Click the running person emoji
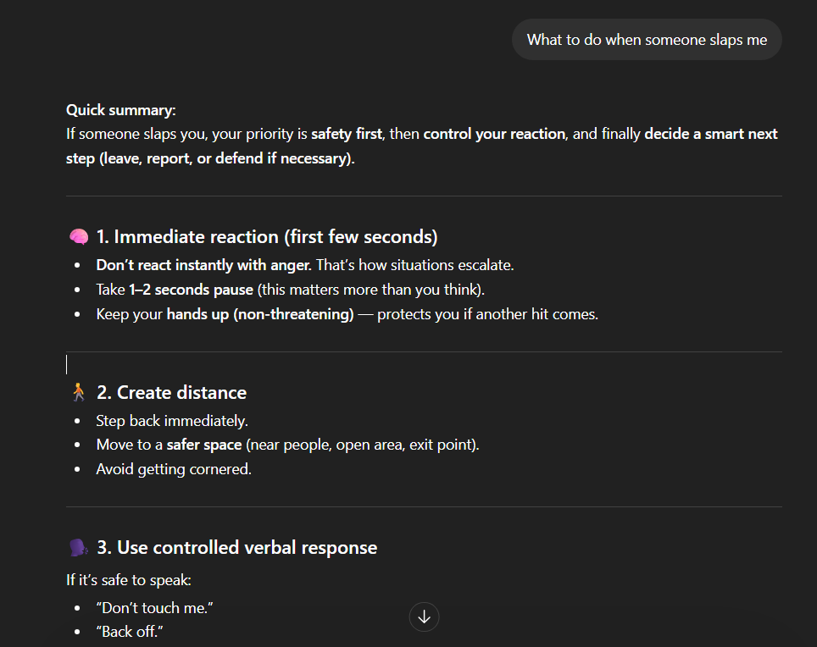Screen dimensions: 817x647 click(x=79, y=392)
